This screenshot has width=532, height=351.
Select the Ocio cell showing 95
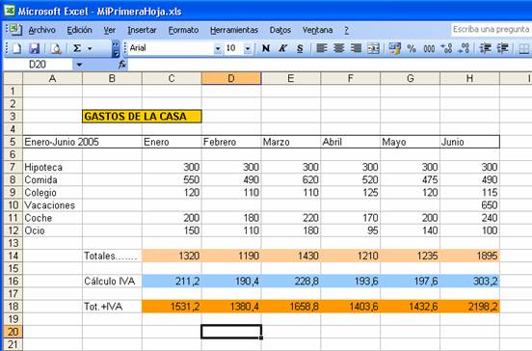click(x=351, y=230)
